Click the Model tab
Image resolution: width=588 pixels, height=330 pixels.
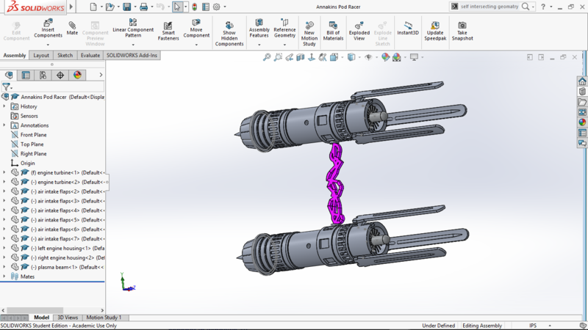click(x=41, y=318)
